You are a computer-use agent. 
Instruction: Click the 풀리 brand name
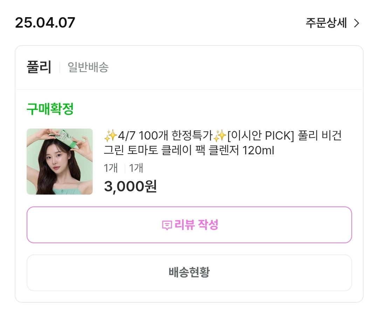tap(39, 67)
